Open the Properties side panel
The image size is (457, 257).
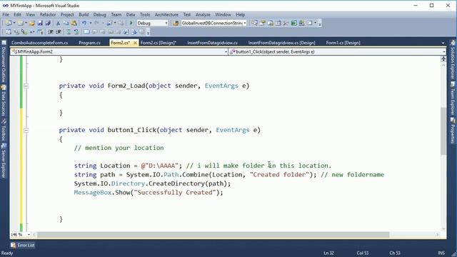(x=453, y=131)
